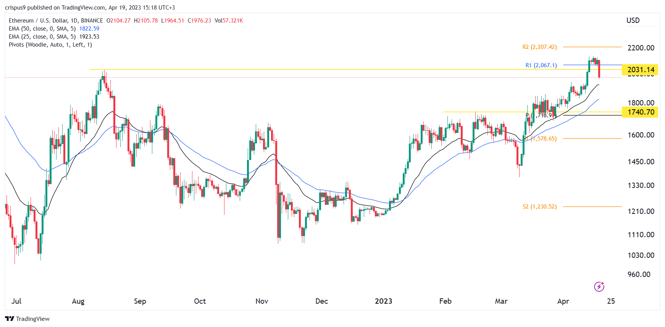Screen dimensions: 665x327
Task: Click the 960.00 price axis value
Action: pos(639,274)
